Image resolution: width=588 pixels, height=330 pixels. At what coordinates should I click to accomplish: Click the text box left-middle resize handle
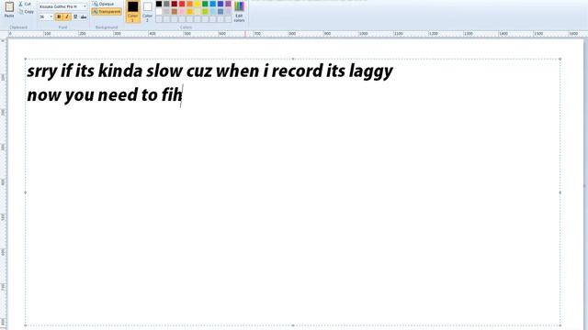tap(26, 192)
